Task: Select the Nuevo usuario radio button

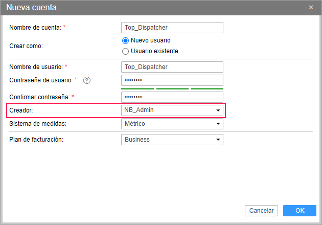Action: click(125, 40)
